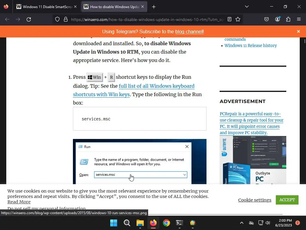Open the tracking protection shield icon
Screen dimensions: 306x230
[57, 19]
